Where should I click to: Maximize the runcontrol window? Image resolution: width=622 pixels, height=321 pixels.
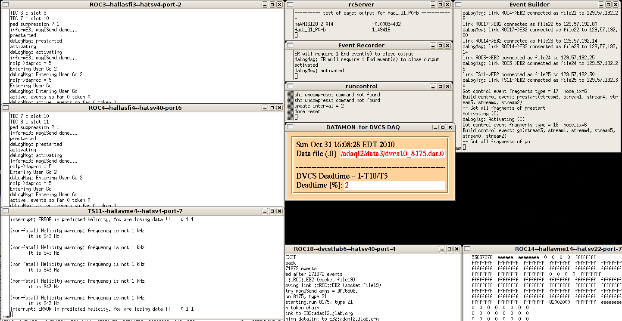(441, 86)
